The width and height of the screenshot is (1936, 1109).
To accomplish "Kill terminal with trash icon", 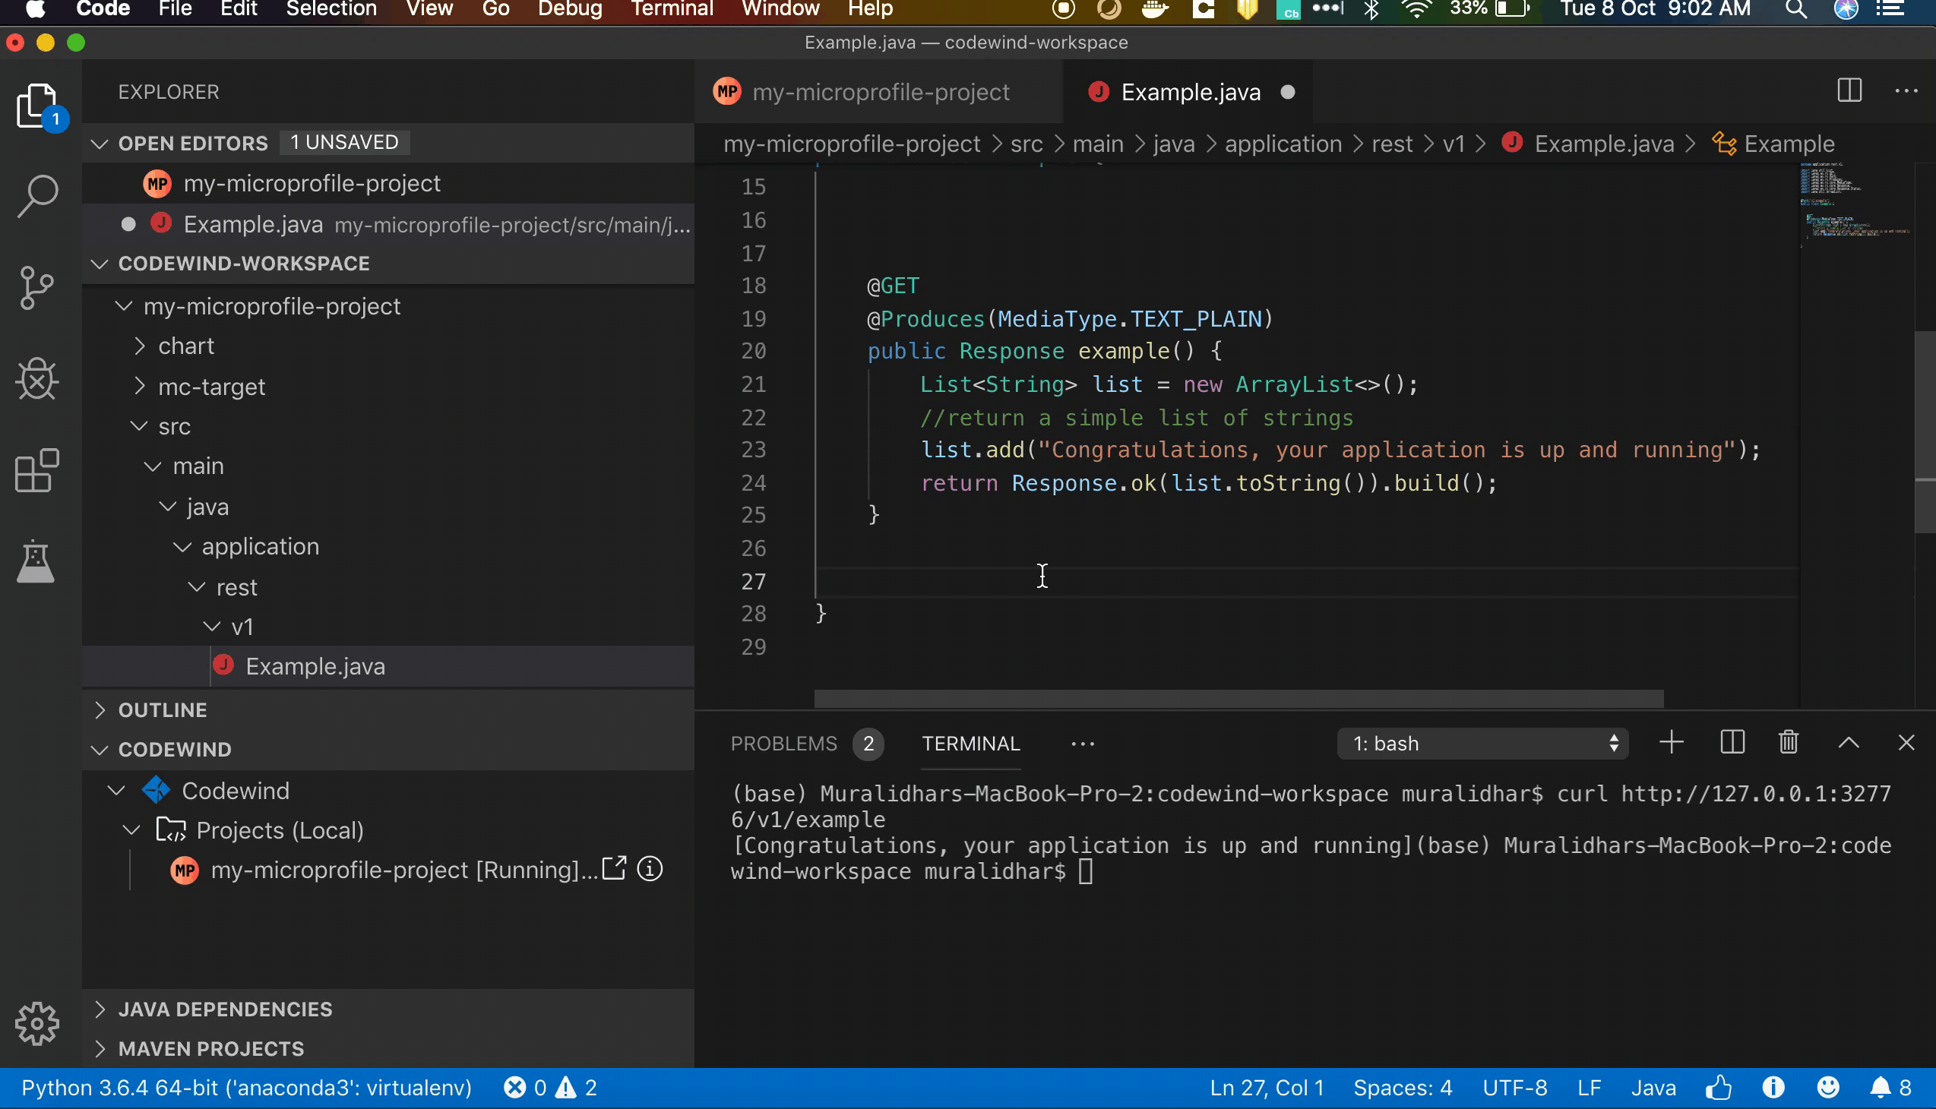I will tap(1788, 743).
